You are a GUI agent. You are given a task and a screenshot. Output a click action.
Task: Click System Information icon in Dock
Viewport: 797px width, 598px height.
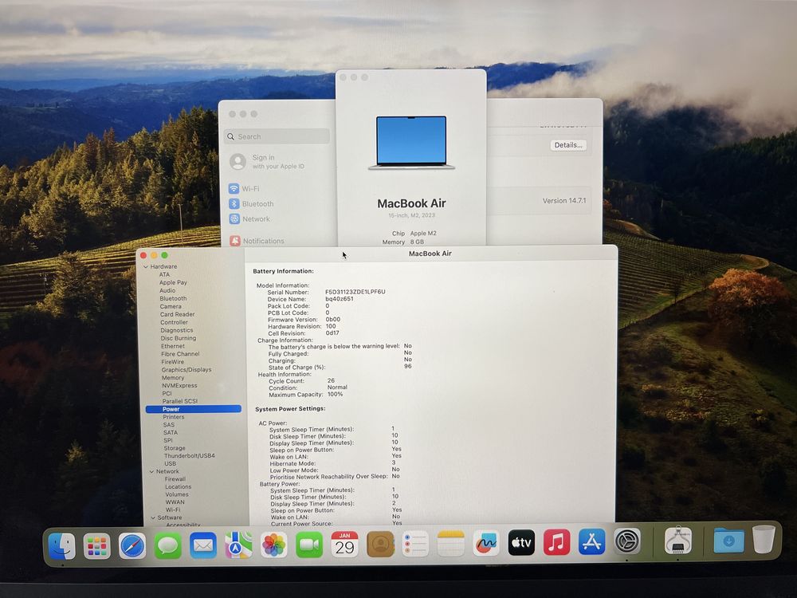tap(678, 541)
